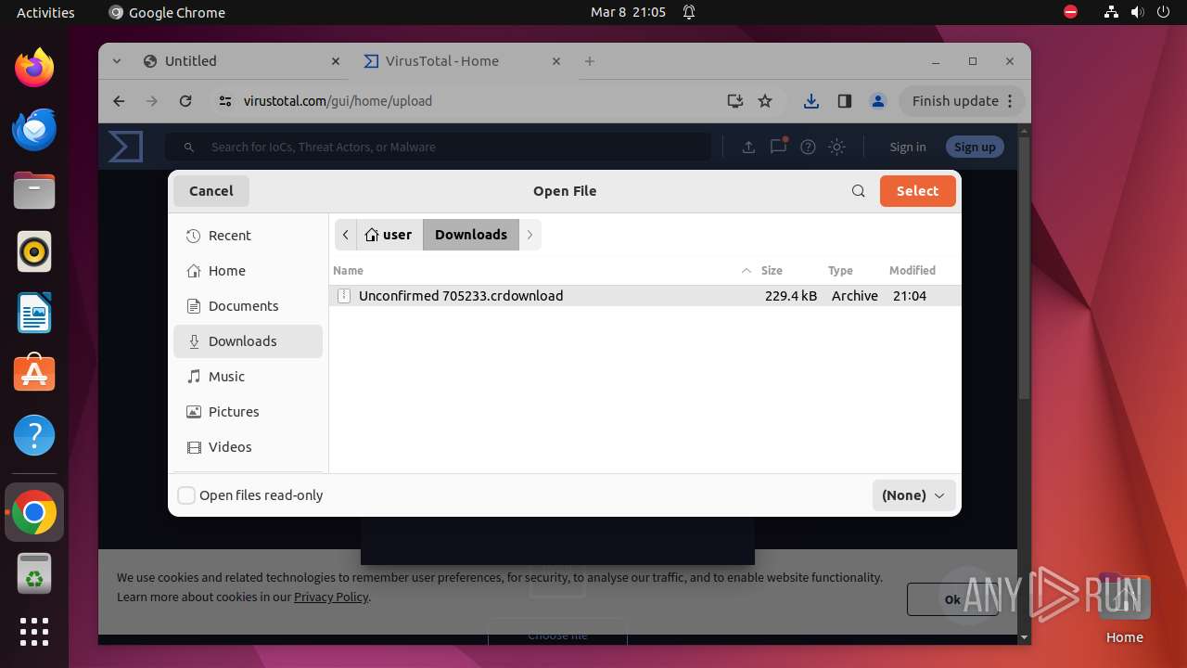Switch to the Untitled tab
This screenshot has height=668, width=1187.
(242, 61)
